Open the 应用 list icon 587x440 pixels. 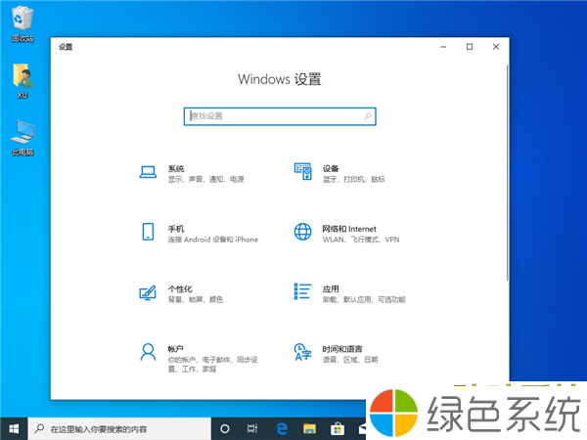(x=302, y=291)
